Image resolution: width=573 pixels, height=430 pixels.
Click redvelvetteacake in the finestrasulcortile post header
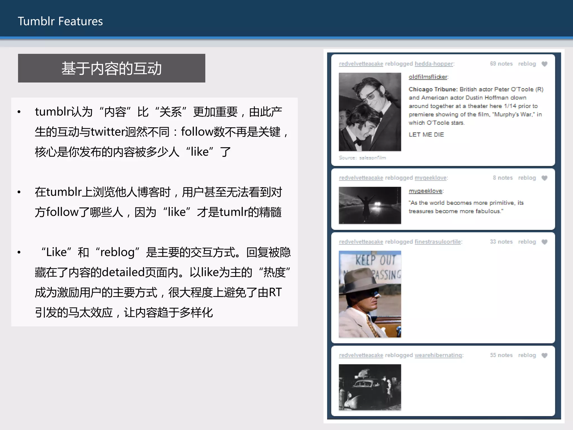(x=361, y=242)
